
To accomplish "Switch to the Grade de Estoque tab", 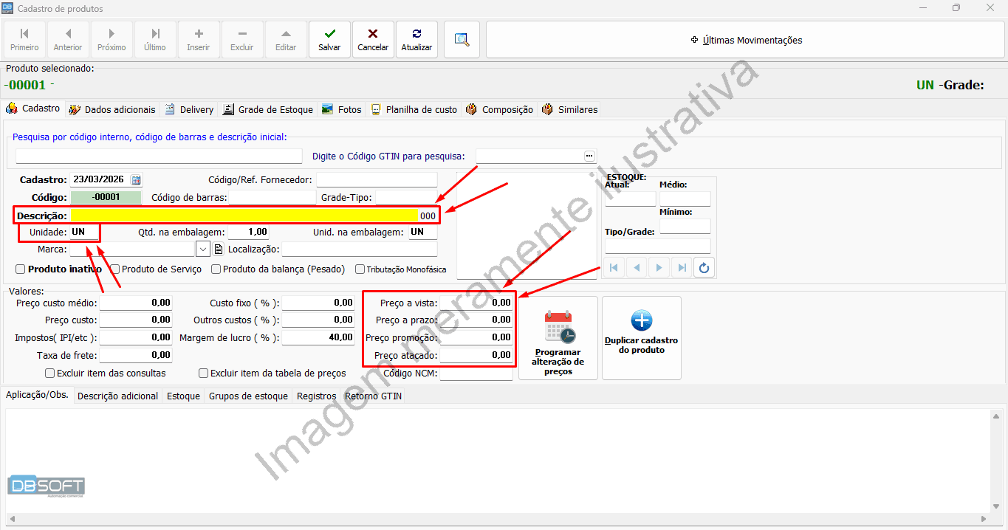I will tap(268, 109).
